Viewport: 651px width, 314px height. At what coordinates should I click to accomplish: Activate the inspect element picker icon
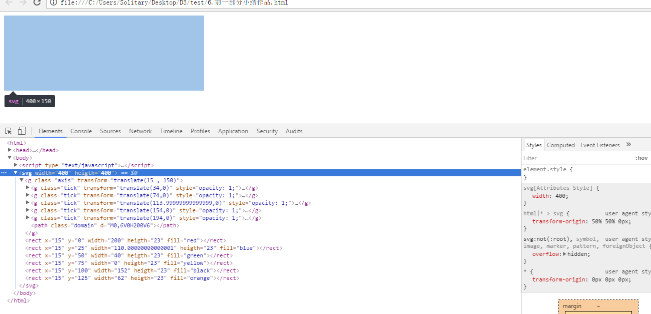9,131
